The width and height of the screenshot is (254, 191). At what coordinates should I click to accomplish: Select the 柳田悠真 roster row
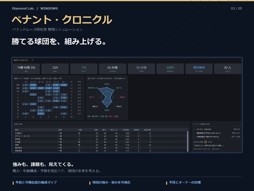click(x=100, y=151)
